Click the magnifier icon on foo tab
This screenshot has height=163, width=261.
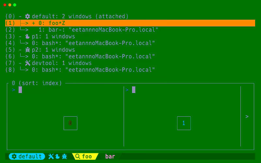coord(78,156)
